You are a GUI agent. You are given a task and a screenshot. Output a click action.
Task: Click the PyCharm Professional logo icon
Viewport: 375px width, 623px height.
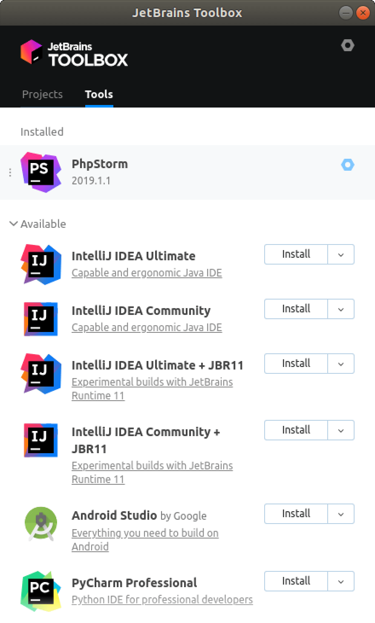coord(41,591)
